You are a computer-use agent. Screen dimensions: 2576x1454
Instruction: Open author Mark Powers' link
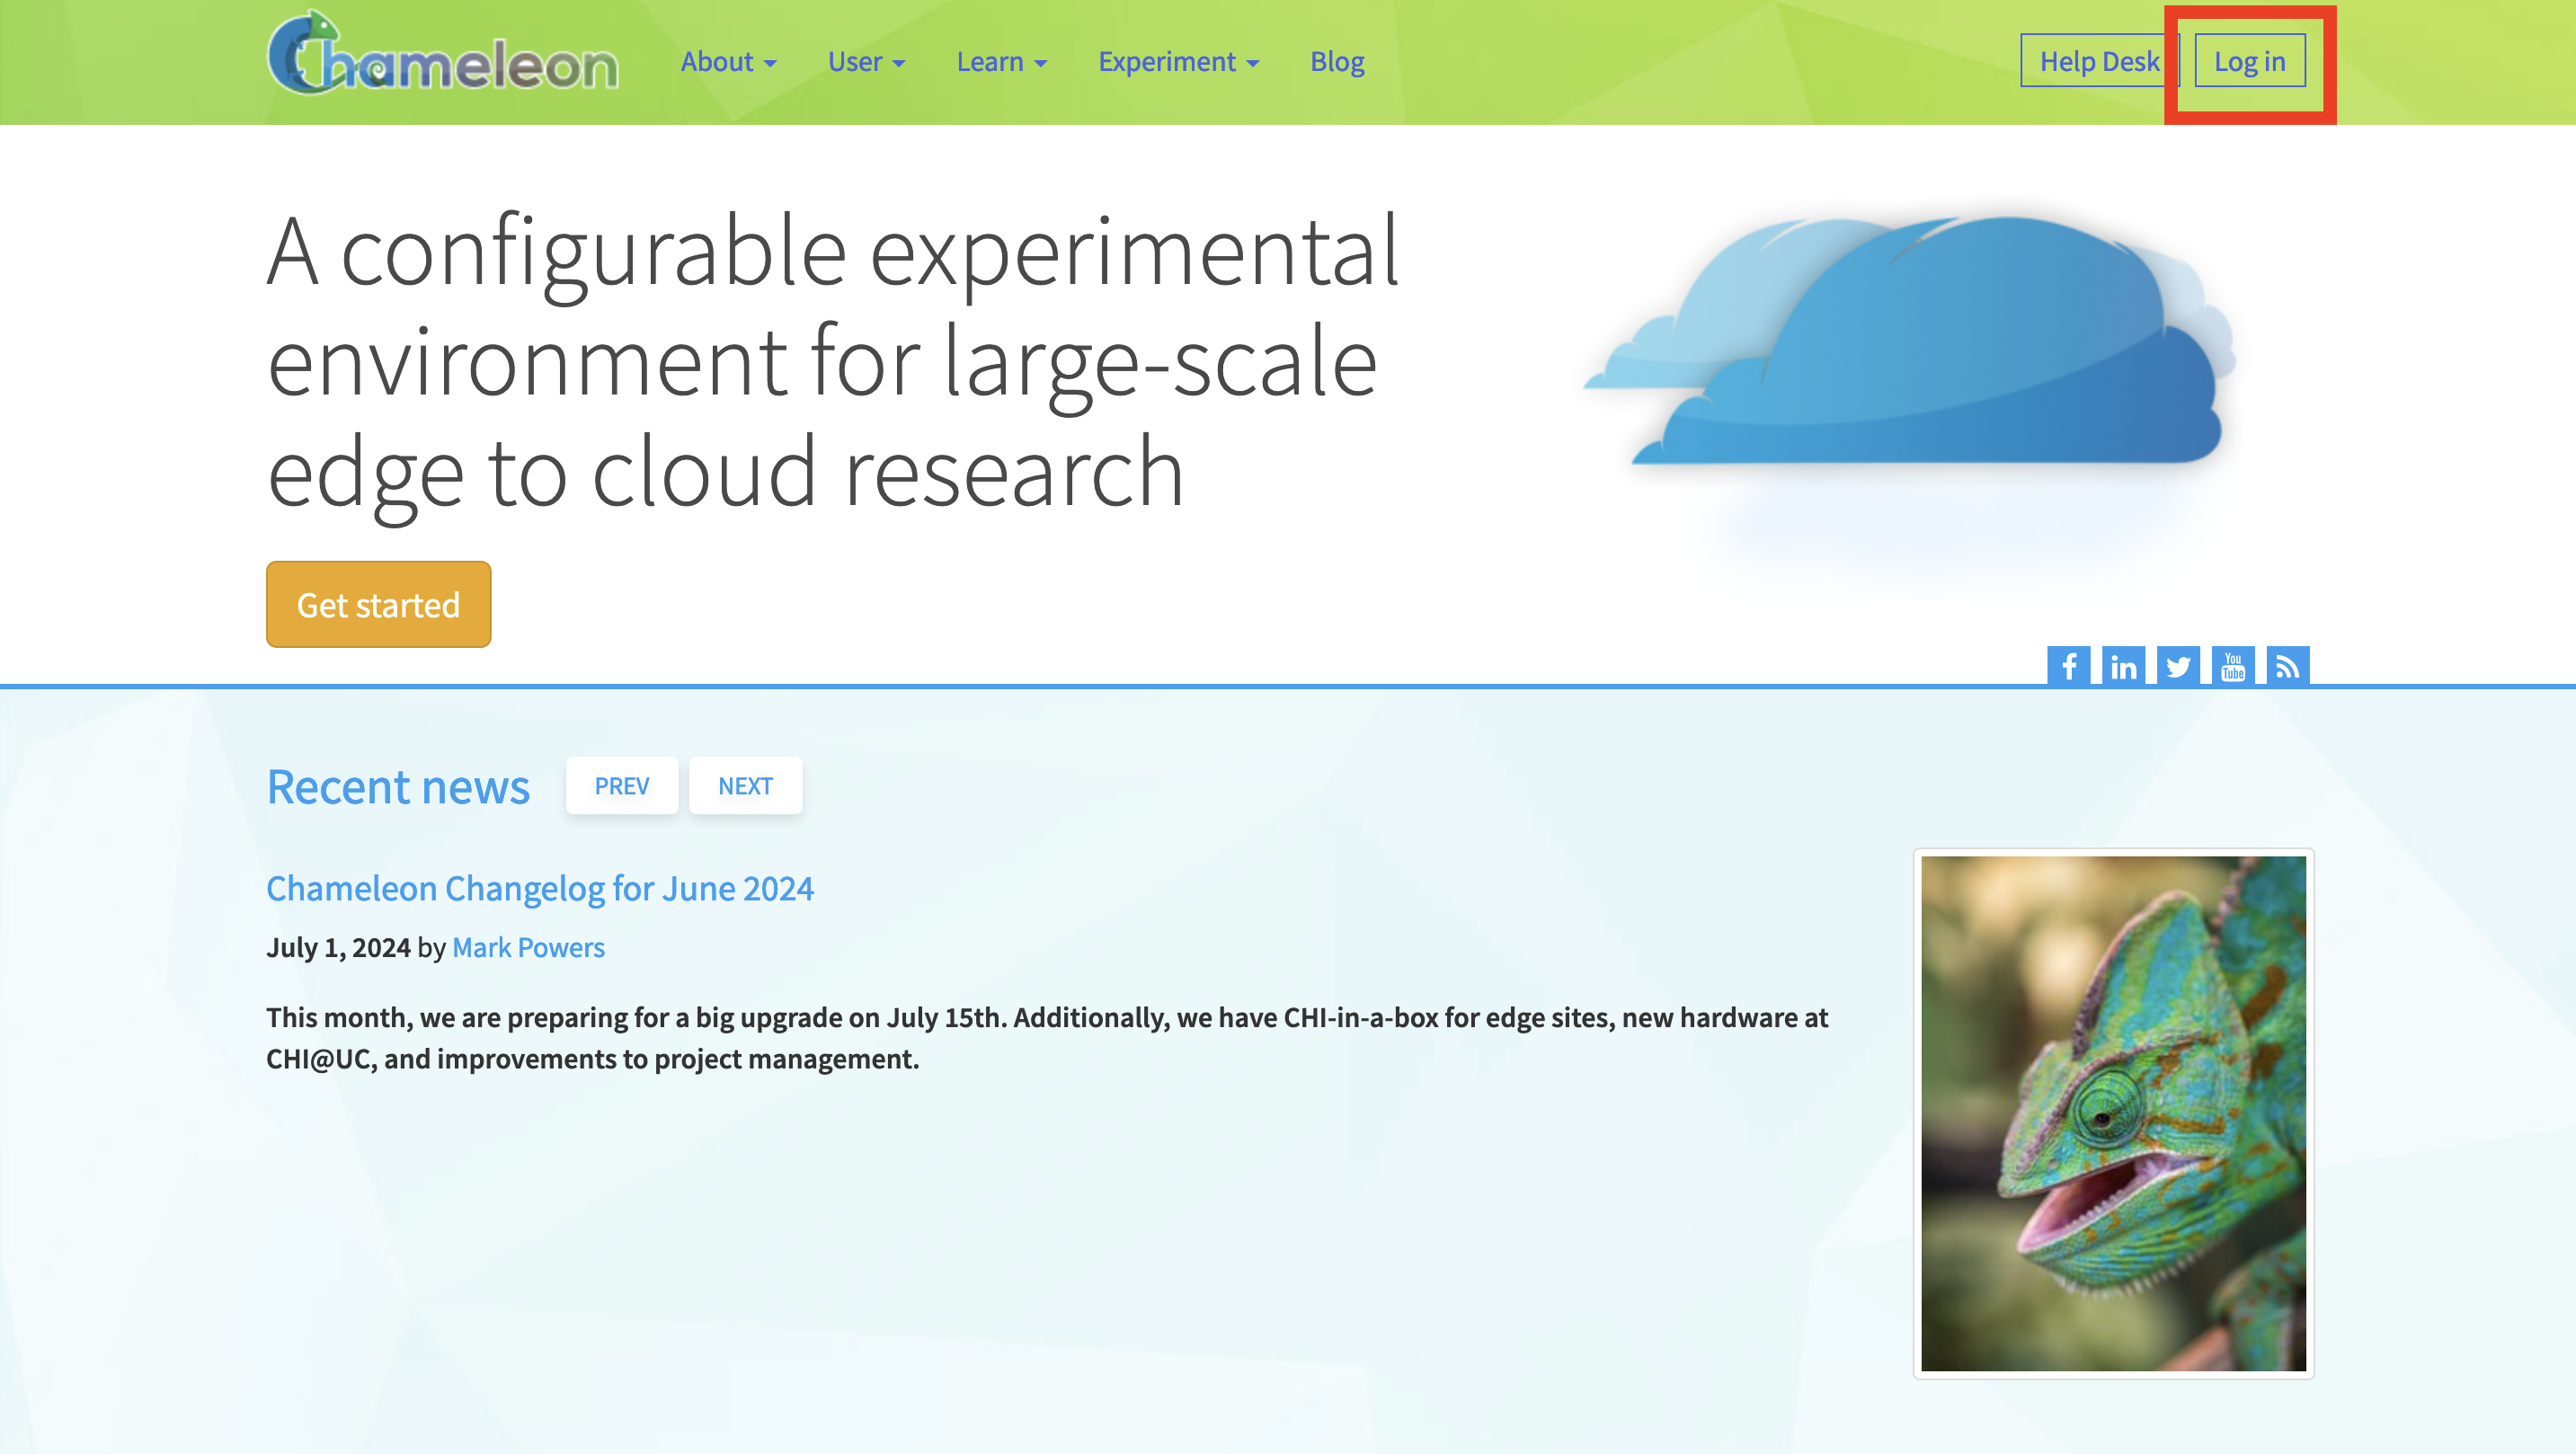(x=528, y=947)
